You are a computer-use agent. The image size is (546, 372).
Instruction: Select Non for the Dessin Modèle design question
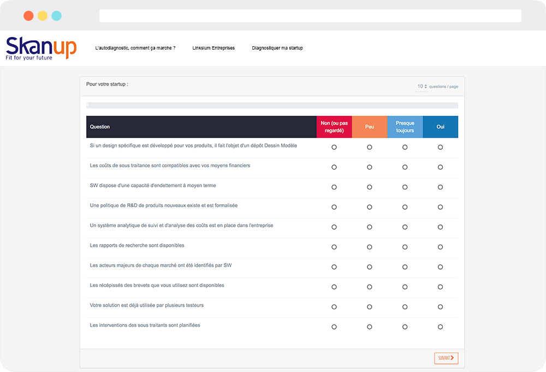tap(334, 147)
